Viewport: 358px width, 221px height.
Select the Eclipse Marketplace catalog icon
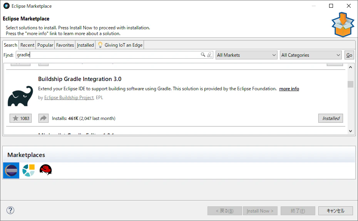click(x=11, y=170)
